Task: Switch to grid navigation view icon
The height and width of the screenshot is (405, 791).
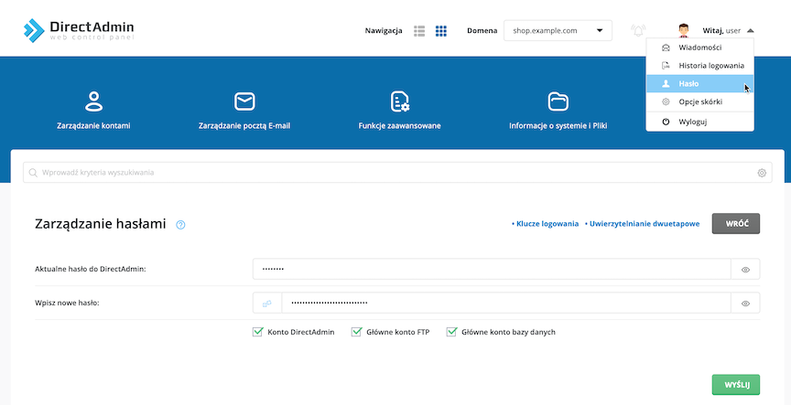Action: pyautogui.click(x=441, y=31)
